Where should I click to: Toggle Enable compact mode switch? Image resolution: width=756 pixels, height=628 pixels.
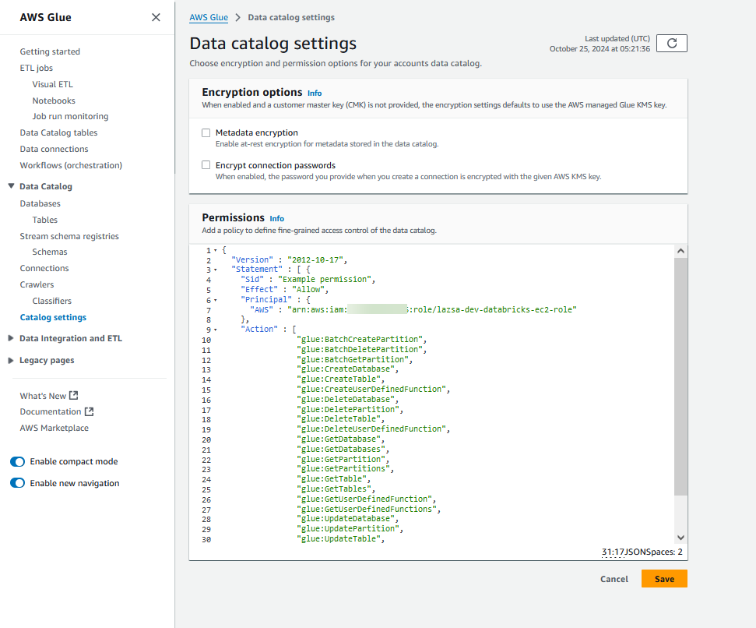point(17,461)
